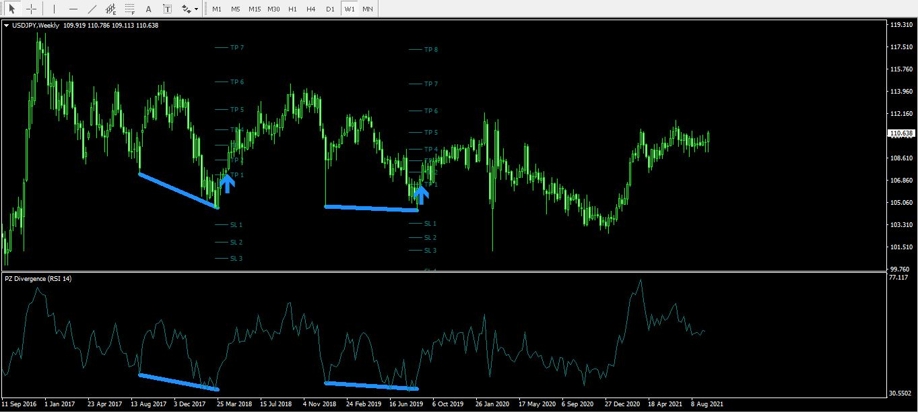Click the 77.117 RSI scale value
This screenshot has height=413, width=918.
tap(898, 277)
